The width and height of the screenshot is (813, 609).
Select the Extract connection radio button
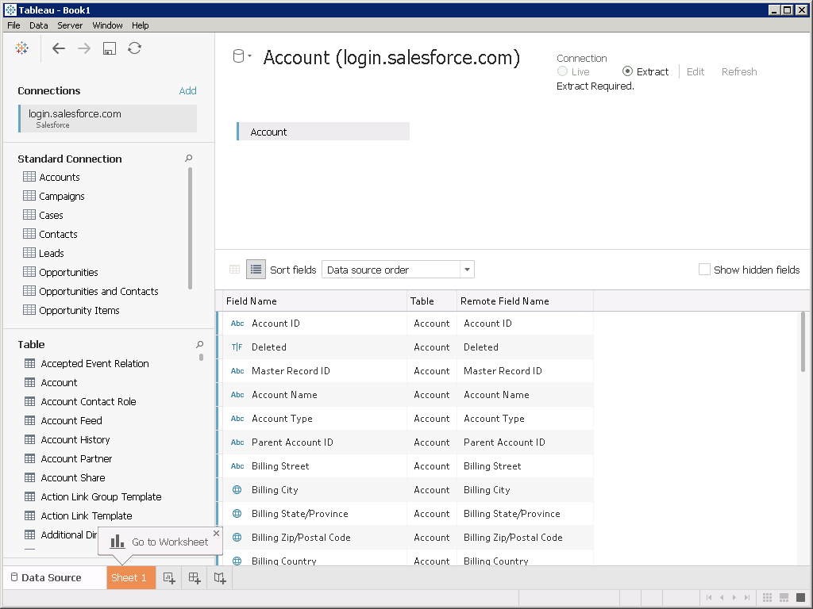pos(627,71)
